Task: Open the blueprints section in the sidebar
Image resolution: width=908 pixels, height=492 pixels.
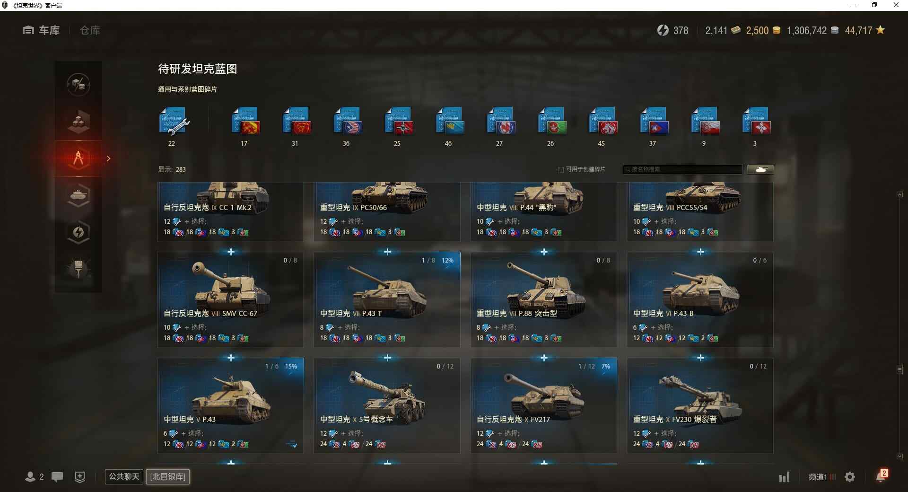Action: click(x=79, y=158)
